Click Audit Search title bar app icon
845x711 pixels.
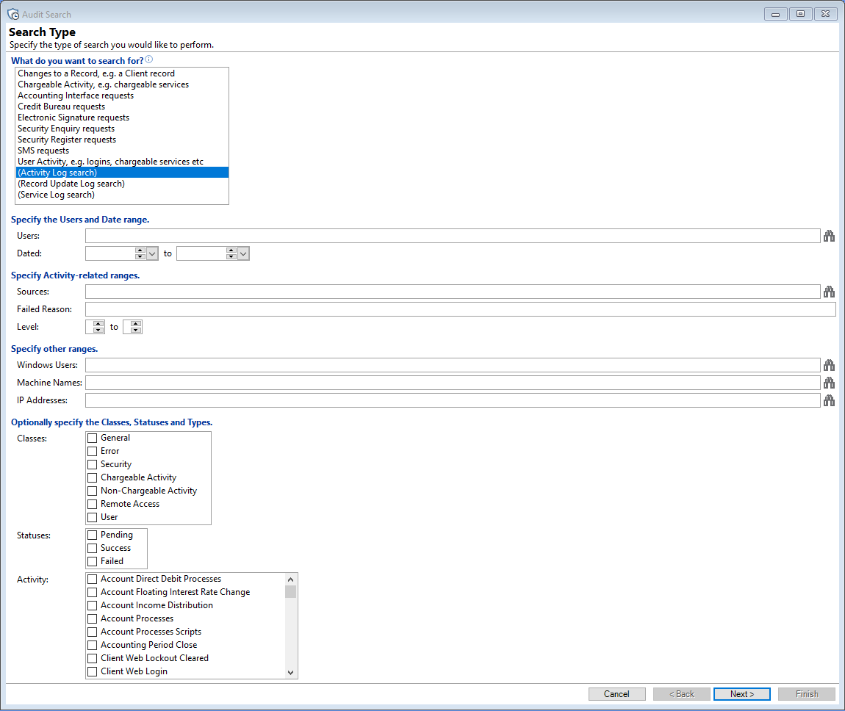tap(12, 14)
